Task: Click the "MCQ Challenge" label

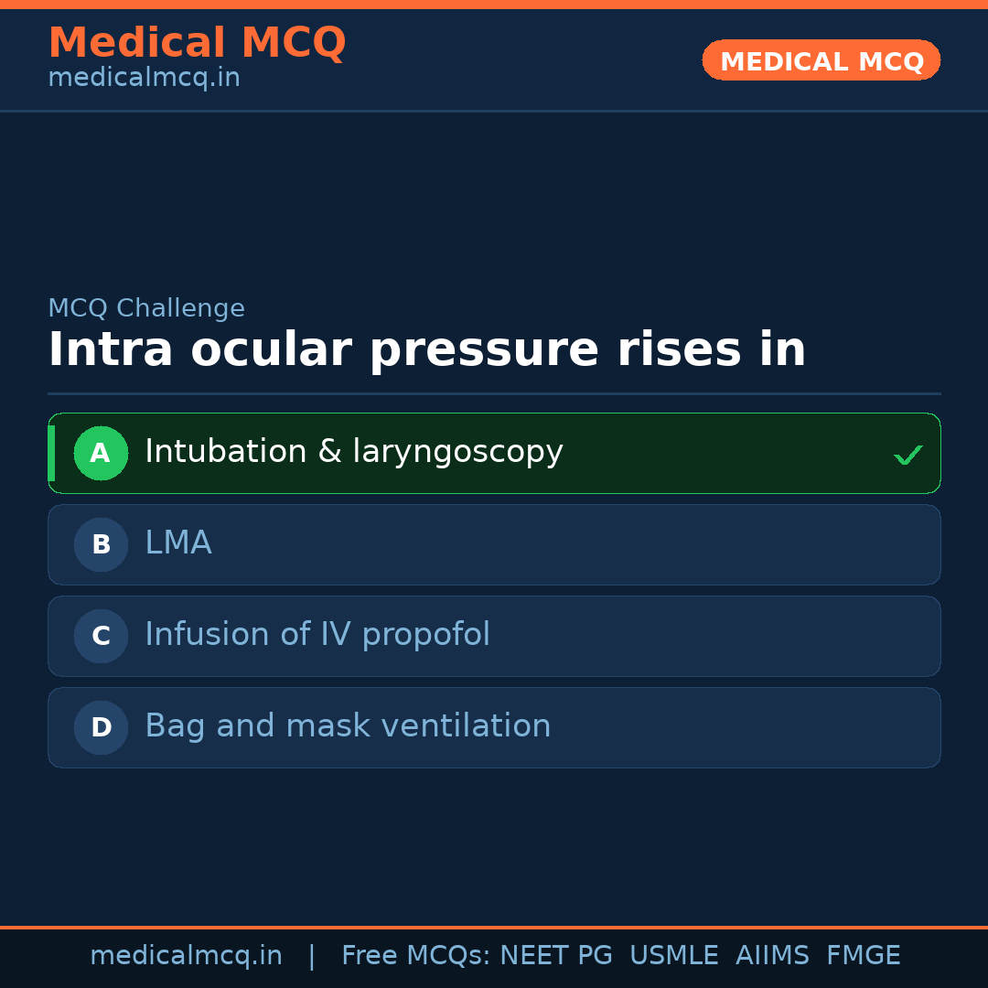Action: 146,308
